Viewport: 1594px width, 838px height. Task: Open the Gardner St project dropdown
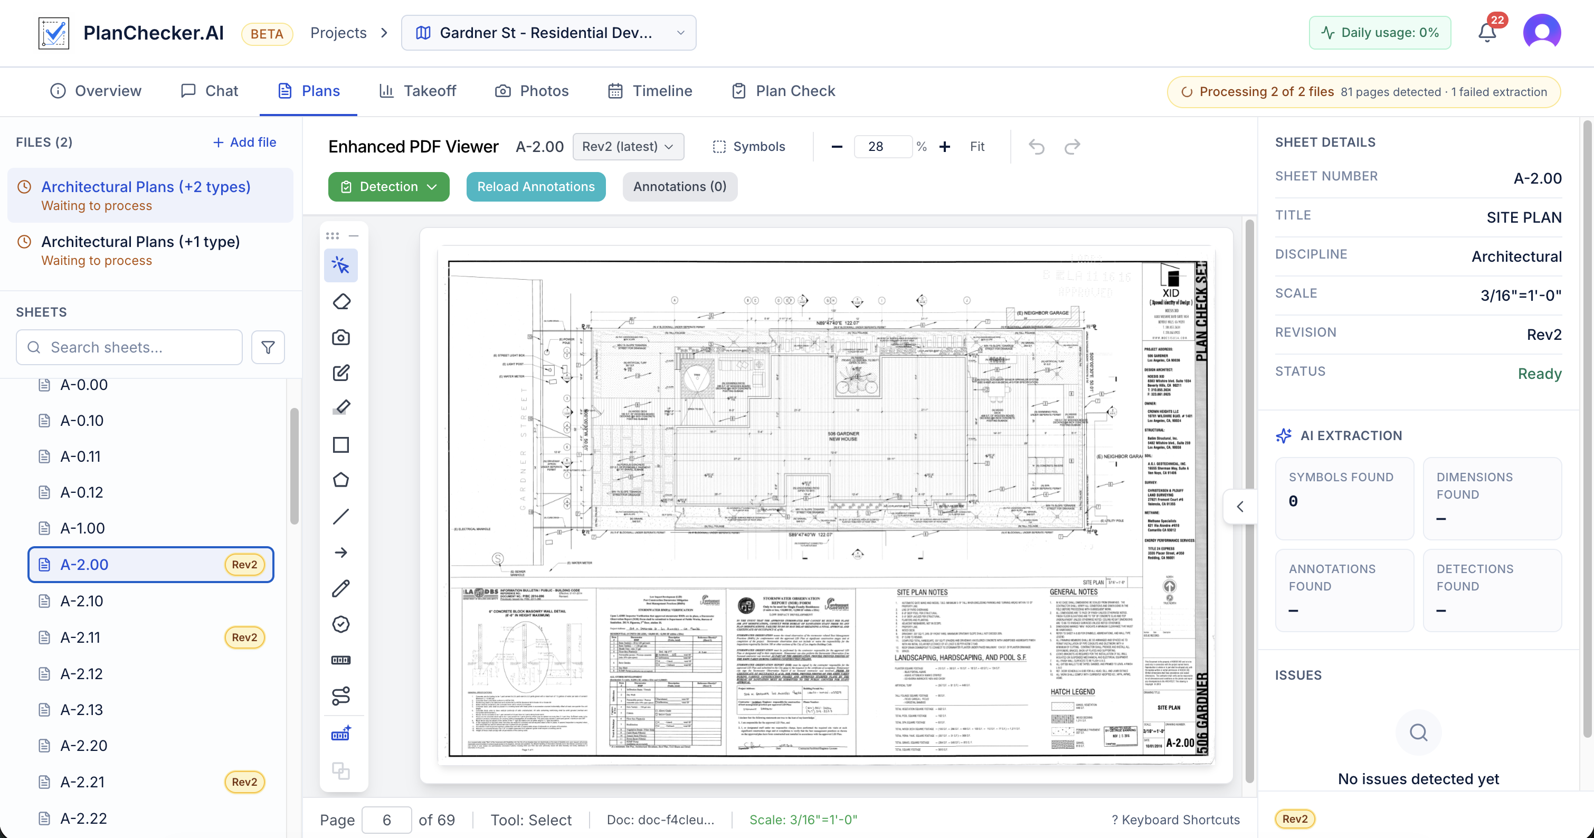point(548,33)
